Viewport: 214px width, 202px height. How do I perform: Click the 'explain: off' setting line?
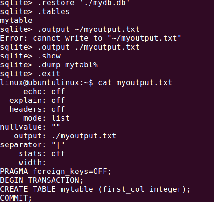click(x=37, y=101)
